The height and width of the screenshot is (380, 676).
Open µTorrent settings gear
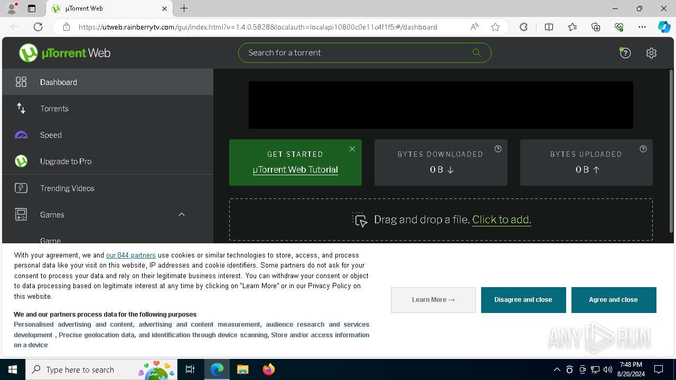coord(651,53)
